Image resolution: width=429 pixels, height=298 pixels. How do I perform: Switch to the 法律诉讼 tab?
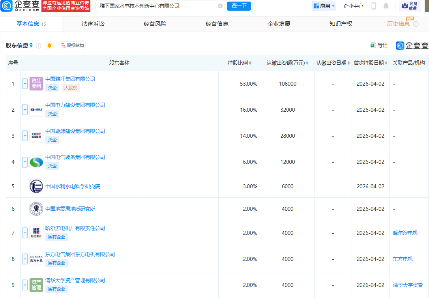[x=93, y=24]
